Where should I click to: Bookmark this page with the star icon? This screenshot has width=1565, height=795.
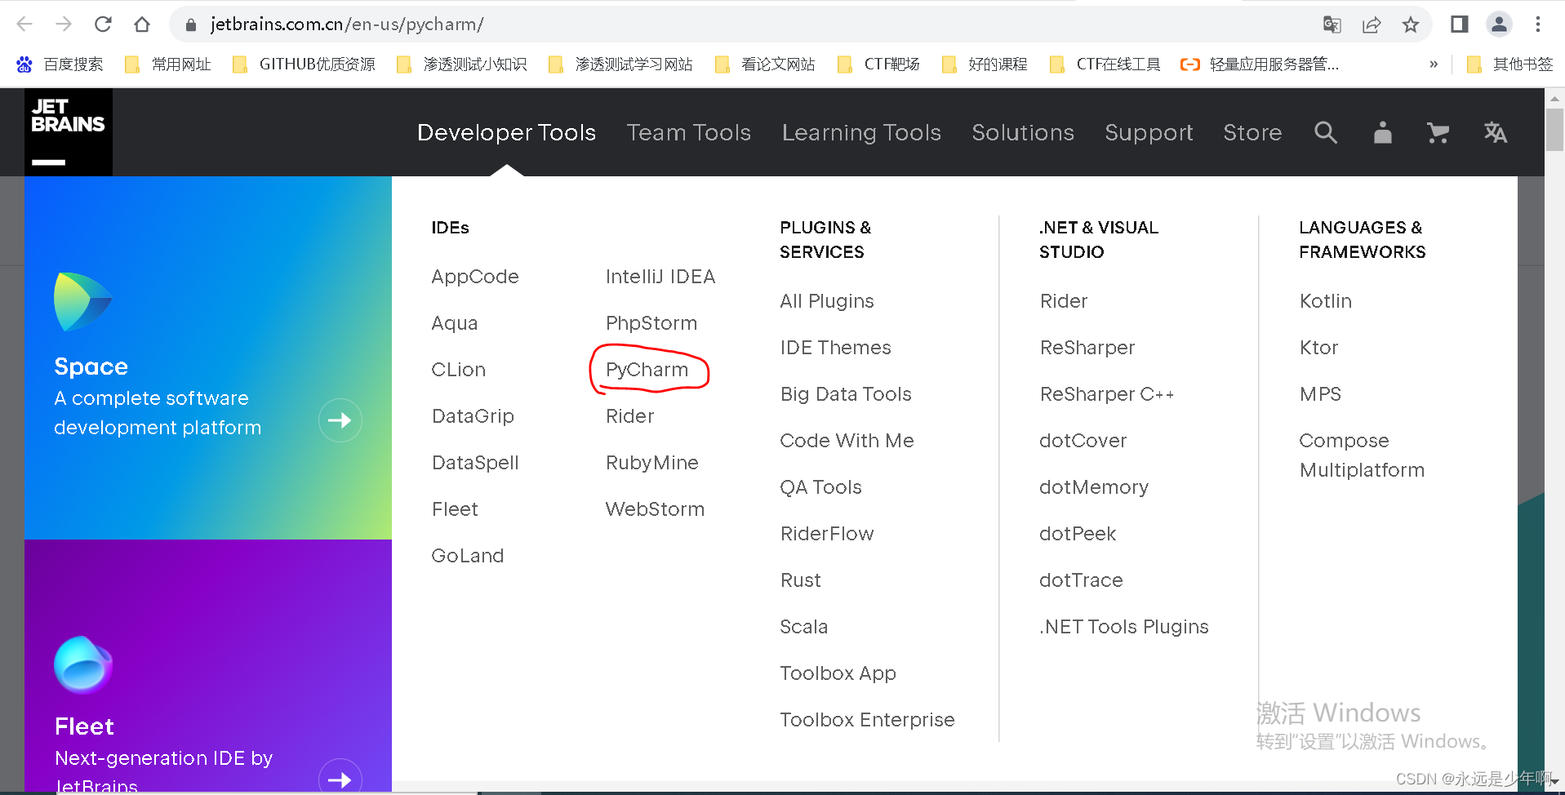1411,24
